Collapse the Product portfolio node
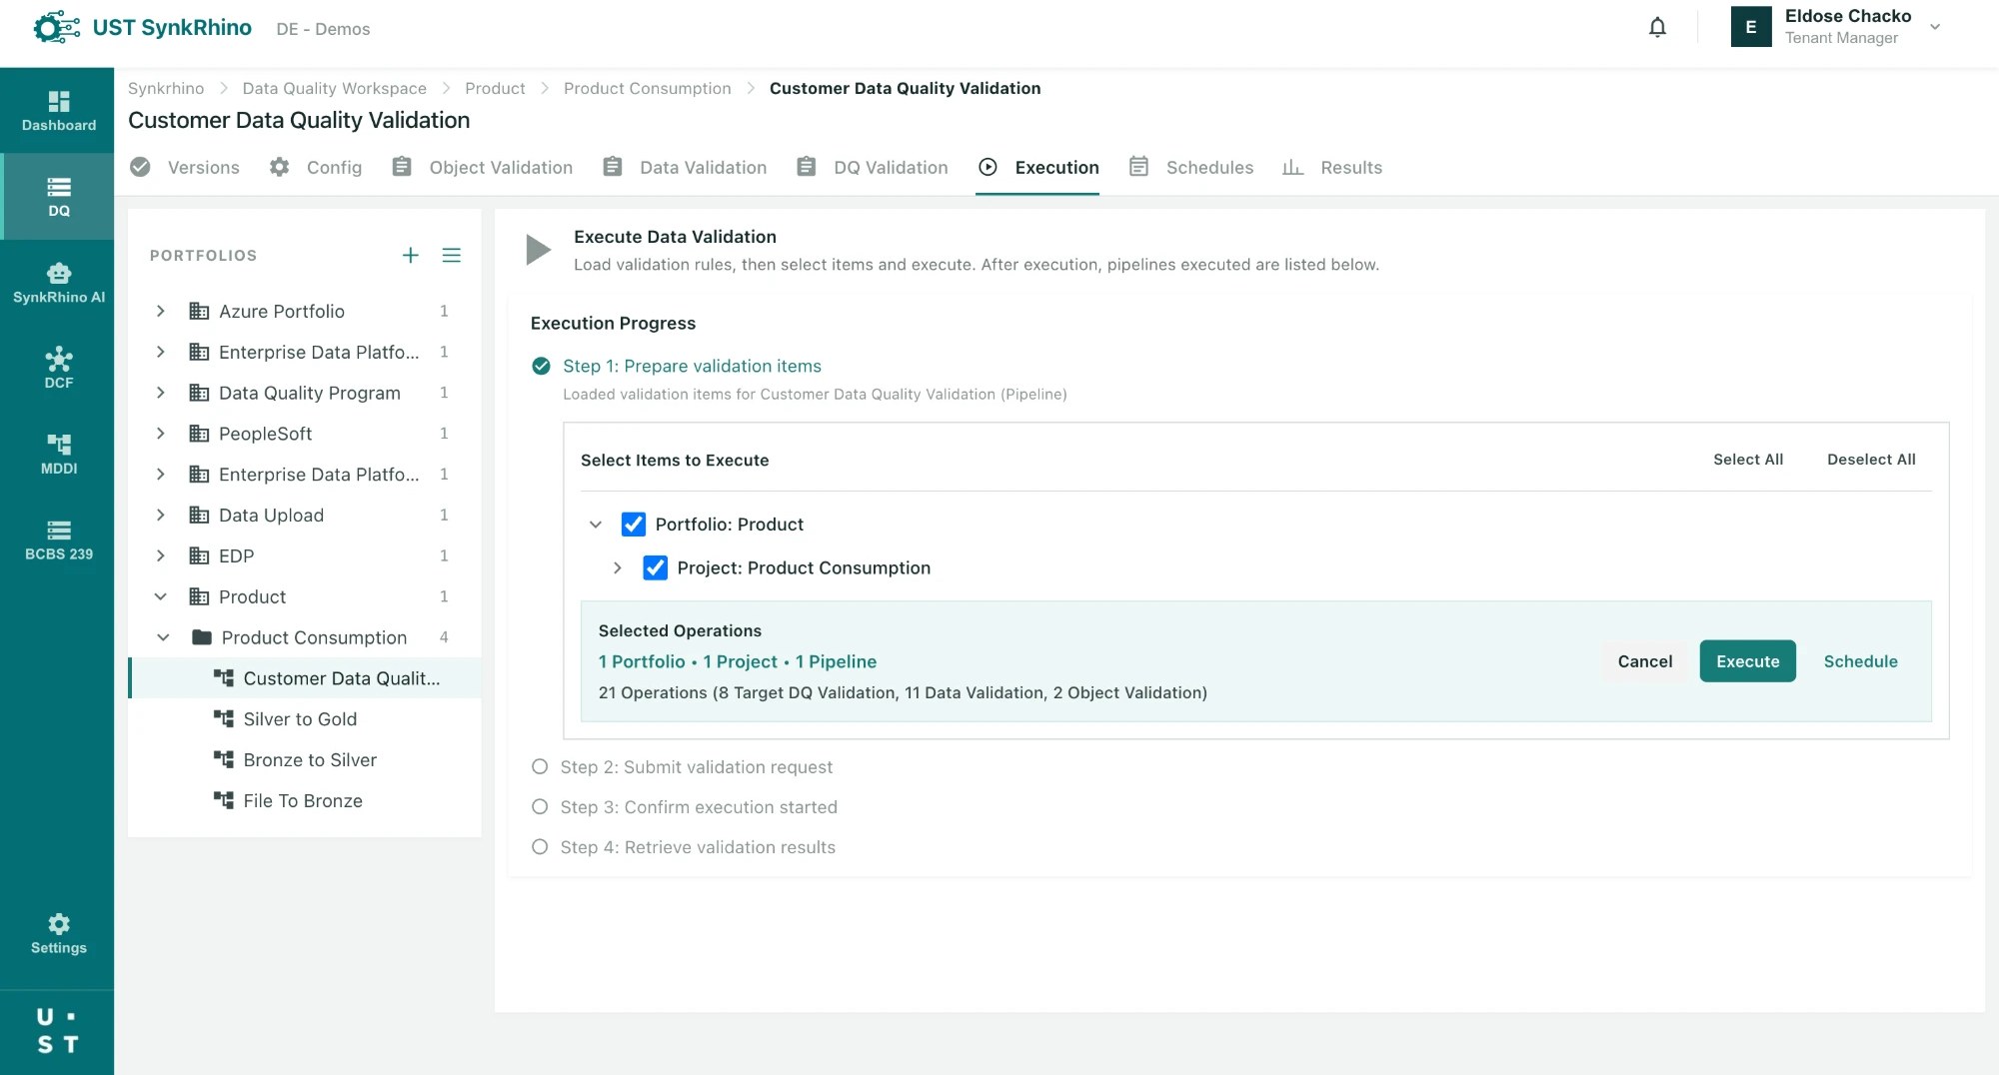Image resolution: width=1999 pixels, height=1075 pixels. click(x=160, y=597)
